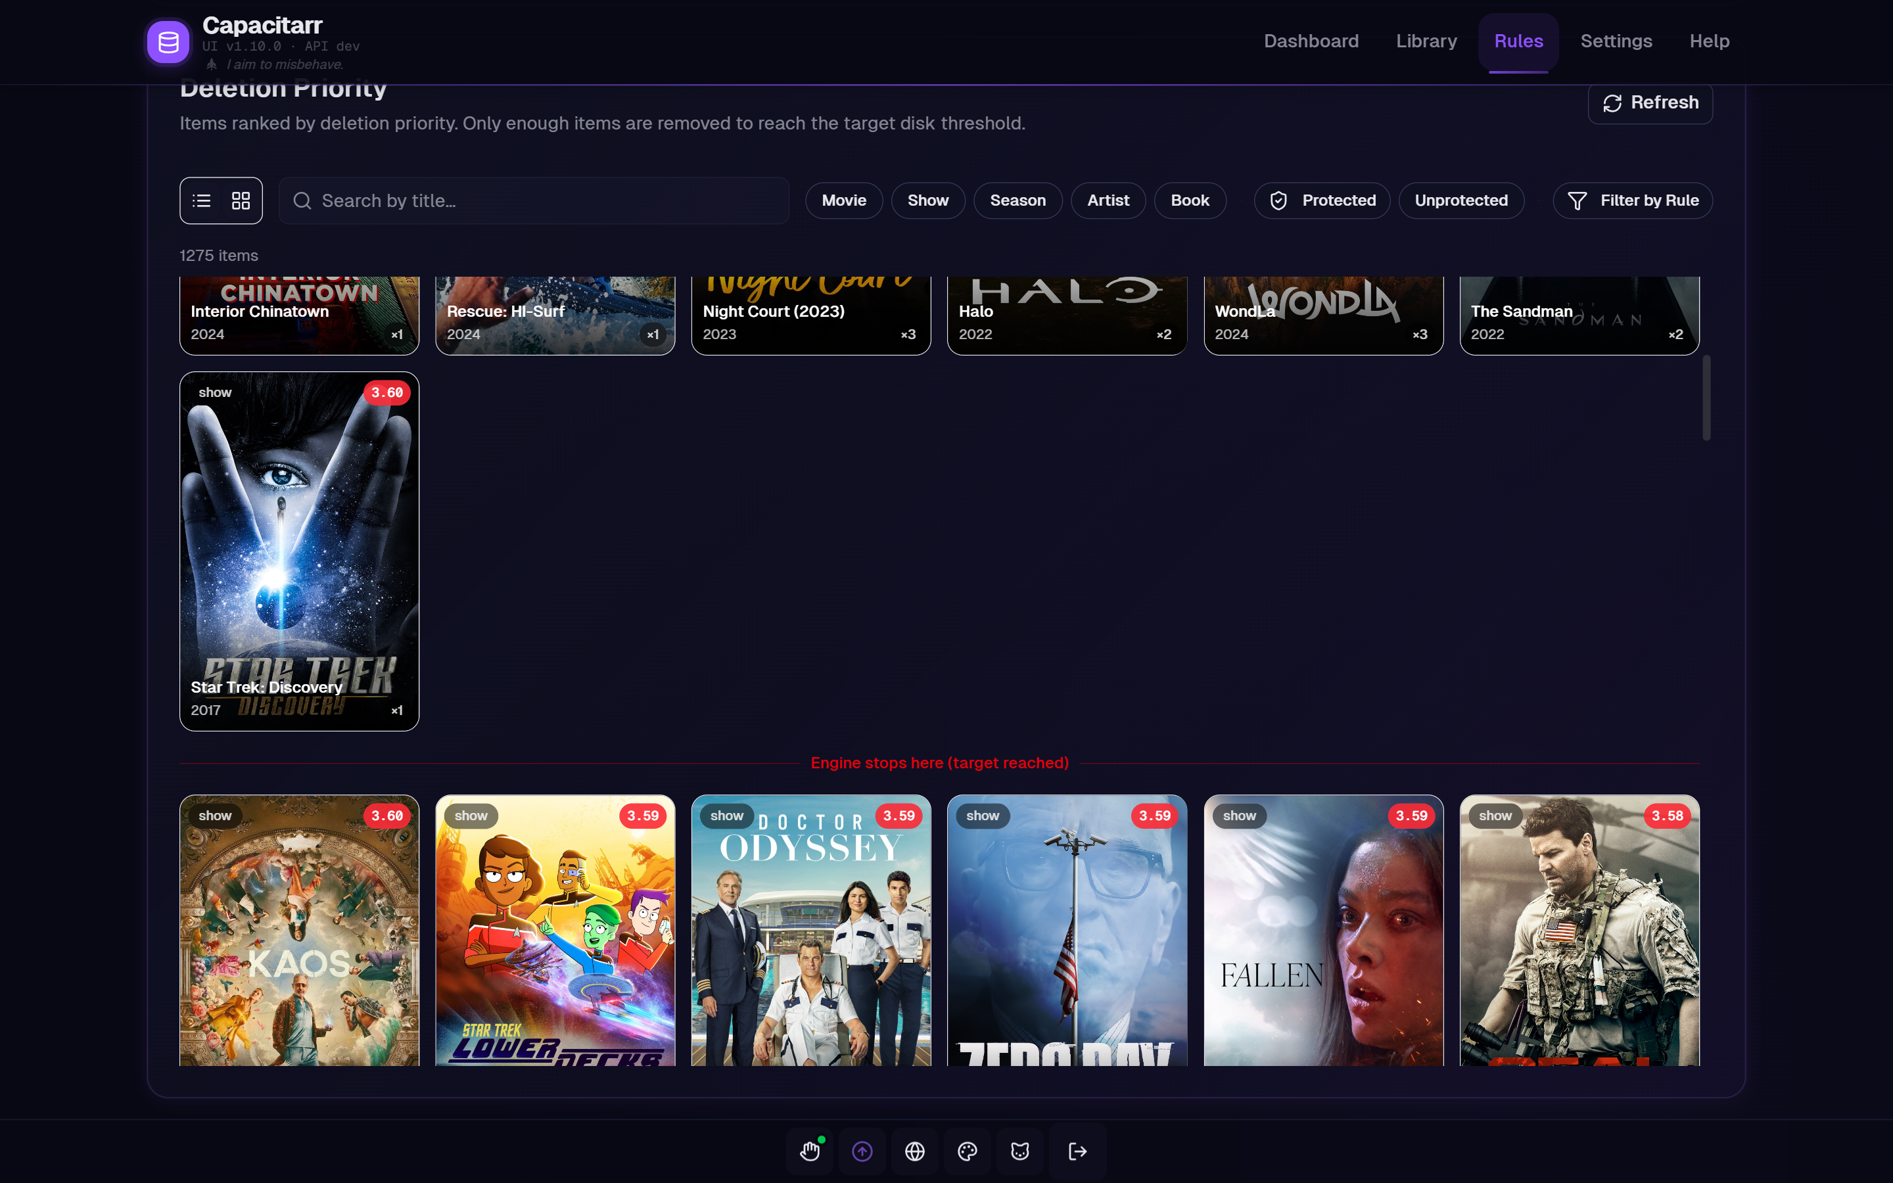Select the Zero Day poster

(1067, 930)
